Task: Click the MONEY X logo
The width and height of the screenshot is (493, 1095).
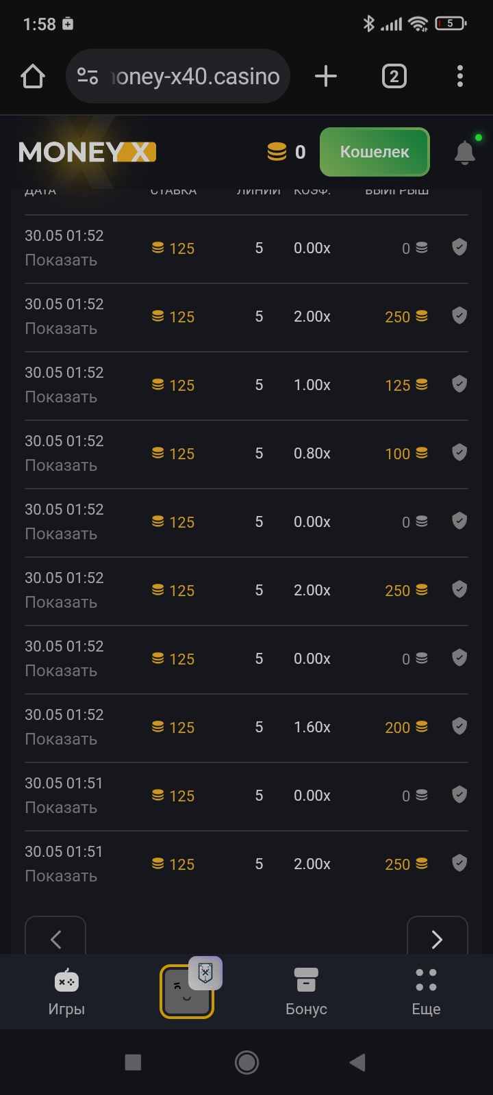Action: [x=88, y=152]
